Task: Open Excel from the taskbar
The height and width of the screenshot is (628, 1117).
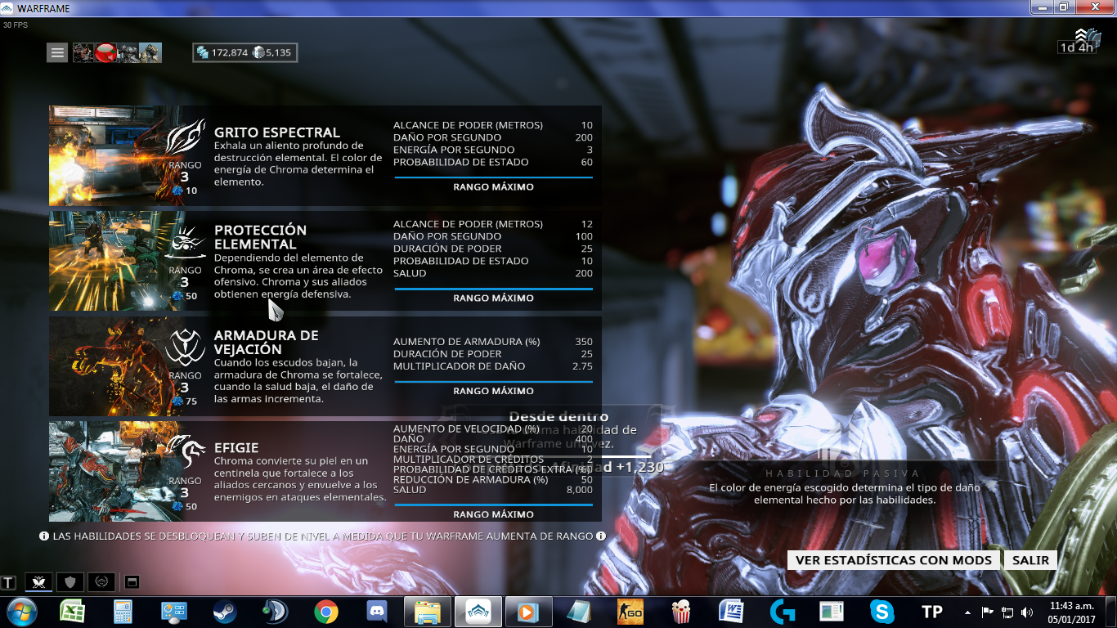Action: (74, 612)
